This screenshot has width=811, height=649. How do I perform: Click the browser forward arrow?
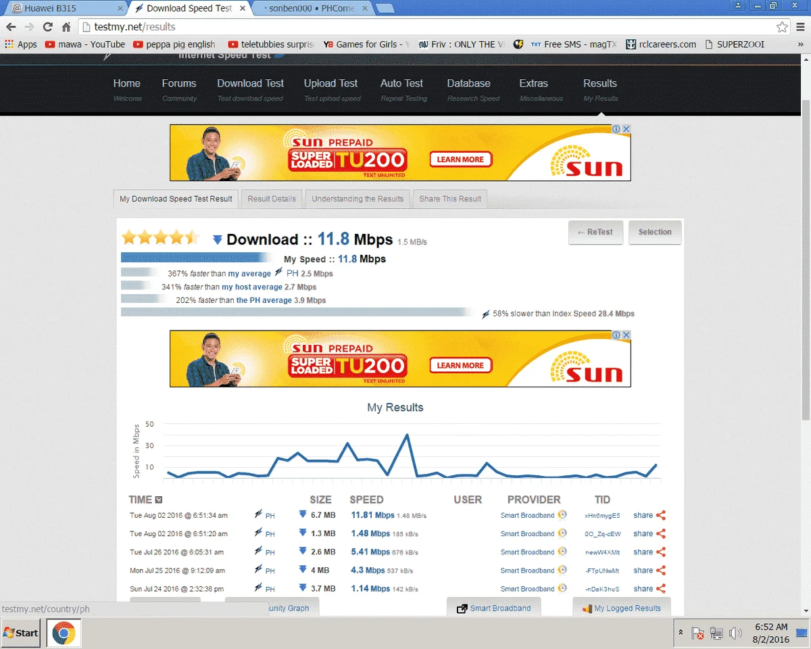click(x=29, y=27)
